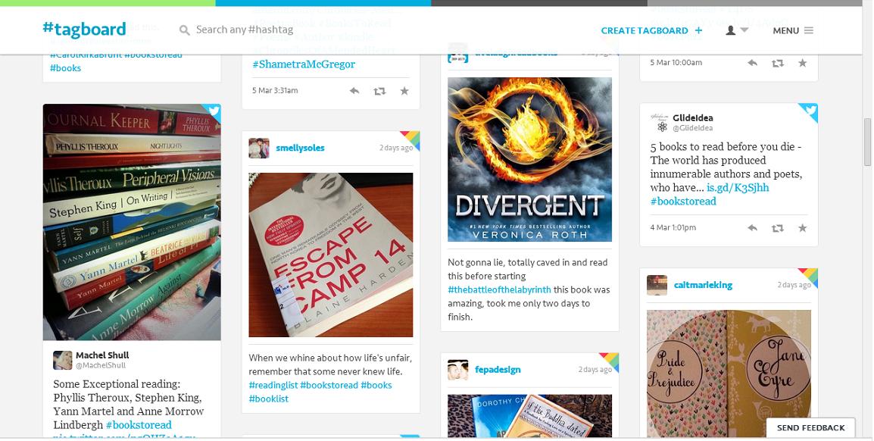Click 4 Mar 1:01pm timestamp
This screenshot has height=441, width=874.
[673, 228]
